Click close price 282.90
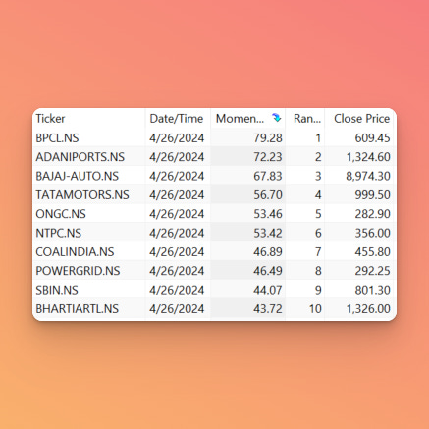429x429 pixels. click(373, 214)
